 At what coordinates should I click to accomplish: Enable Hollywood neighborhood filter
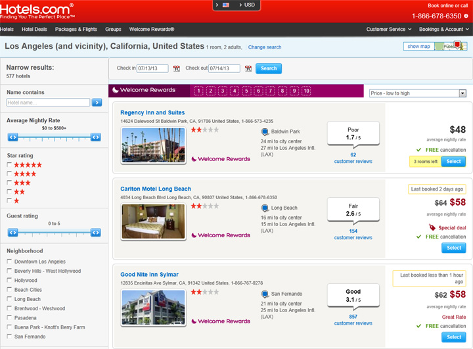(9, 280)
